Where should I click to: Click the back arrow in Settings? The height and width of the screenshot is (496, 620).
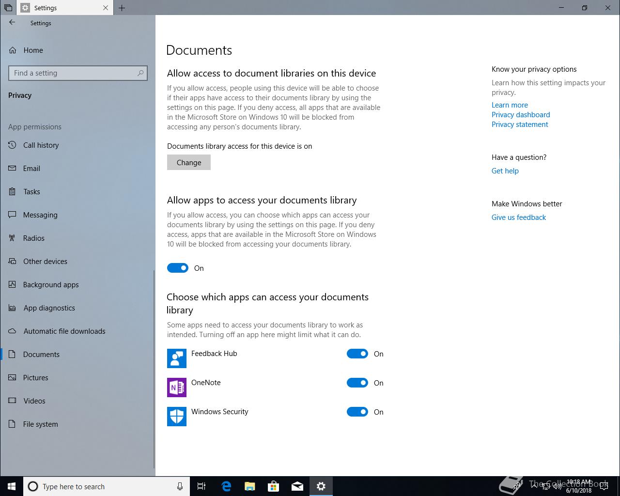pos(12,22)
